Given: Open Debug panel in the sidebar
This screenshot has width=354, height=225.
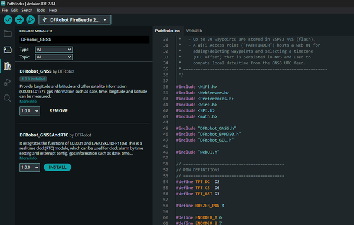Looking at the screenshot, I should tap(8, 82).
